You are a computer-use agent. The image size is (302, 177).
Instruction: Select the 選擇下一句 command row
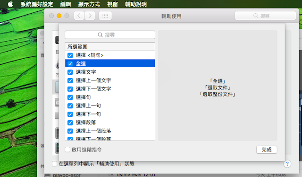coord(110,114)
